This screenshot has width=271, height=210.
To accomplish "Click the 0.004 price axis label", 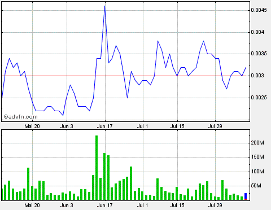I will coord(257,32).
